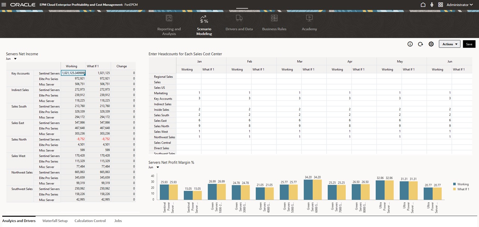Expand the Actions dropdown

(x=449, y=44)
